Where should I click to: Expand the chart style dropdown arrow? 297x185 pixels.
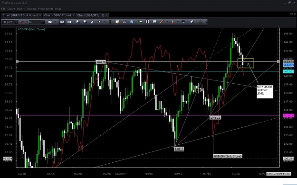(55, 22)
